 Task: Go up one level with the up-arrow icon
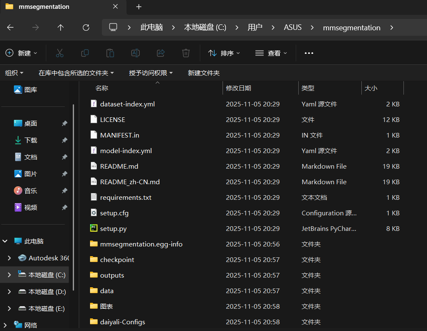coord(60,27)
